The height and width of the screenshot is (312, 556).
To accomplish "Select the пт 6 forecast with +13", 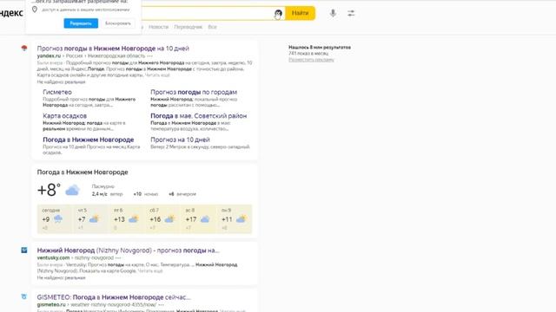I will click(x=127, y=219).
